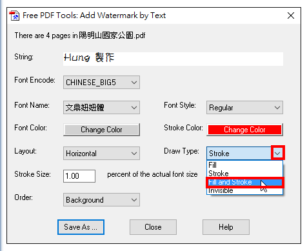Open the Font Style Regular dropdown
307x251 pixels.
(x=244, y=107)
